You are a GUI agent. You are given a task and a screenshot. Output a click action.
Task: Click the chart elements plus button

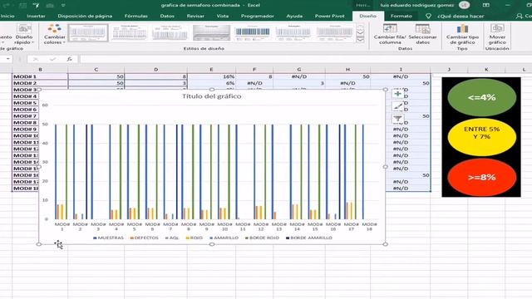point(398,94)
